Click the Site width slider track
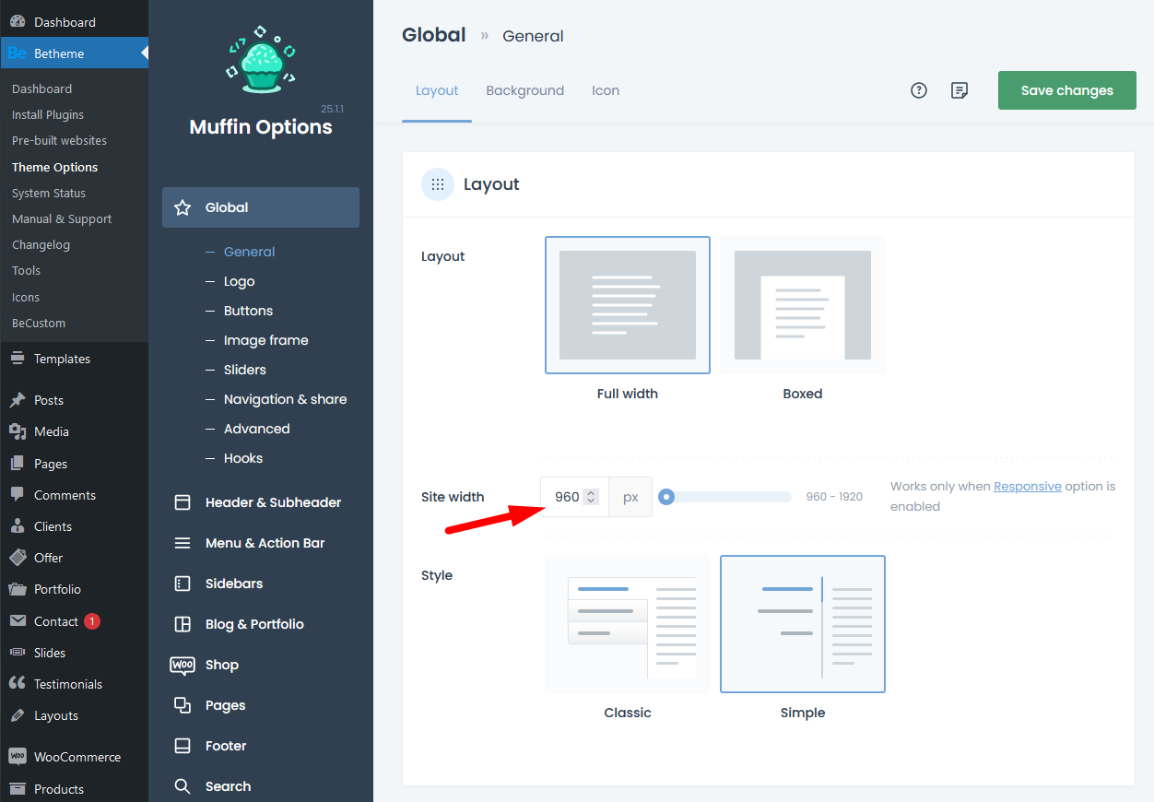This screenshot has height=802, width=1154. [x=725, y=497]
